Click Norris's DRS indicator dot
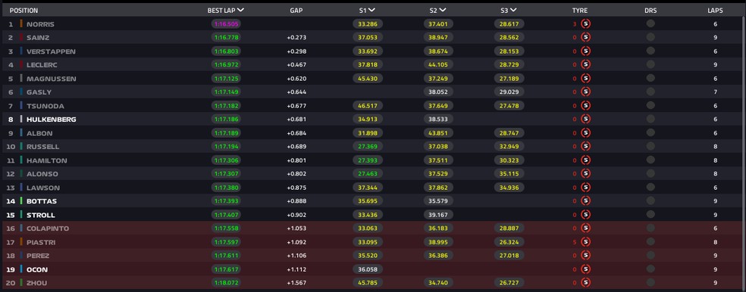Screen dimensions: 746x292 [x=650, y=23]
